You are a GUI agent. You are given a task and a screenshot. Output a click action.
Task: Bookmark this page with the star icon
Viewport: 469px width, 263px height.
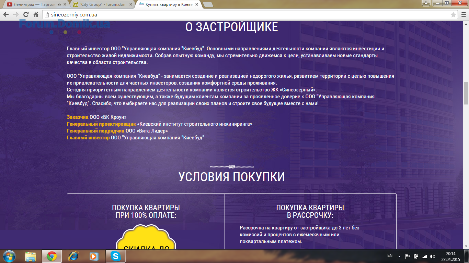point(453,15)
